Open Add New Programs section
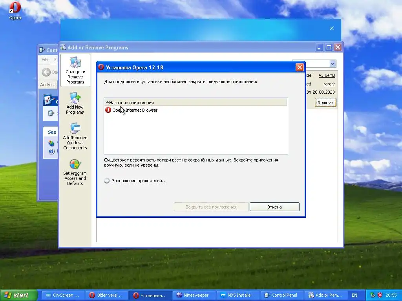Image resolution: width=402 pixels, height=301 pixels. click(x=75, y=103)
